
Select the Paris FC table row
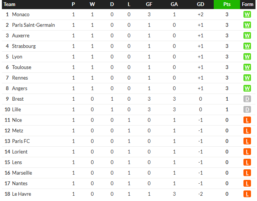[129, 141]
